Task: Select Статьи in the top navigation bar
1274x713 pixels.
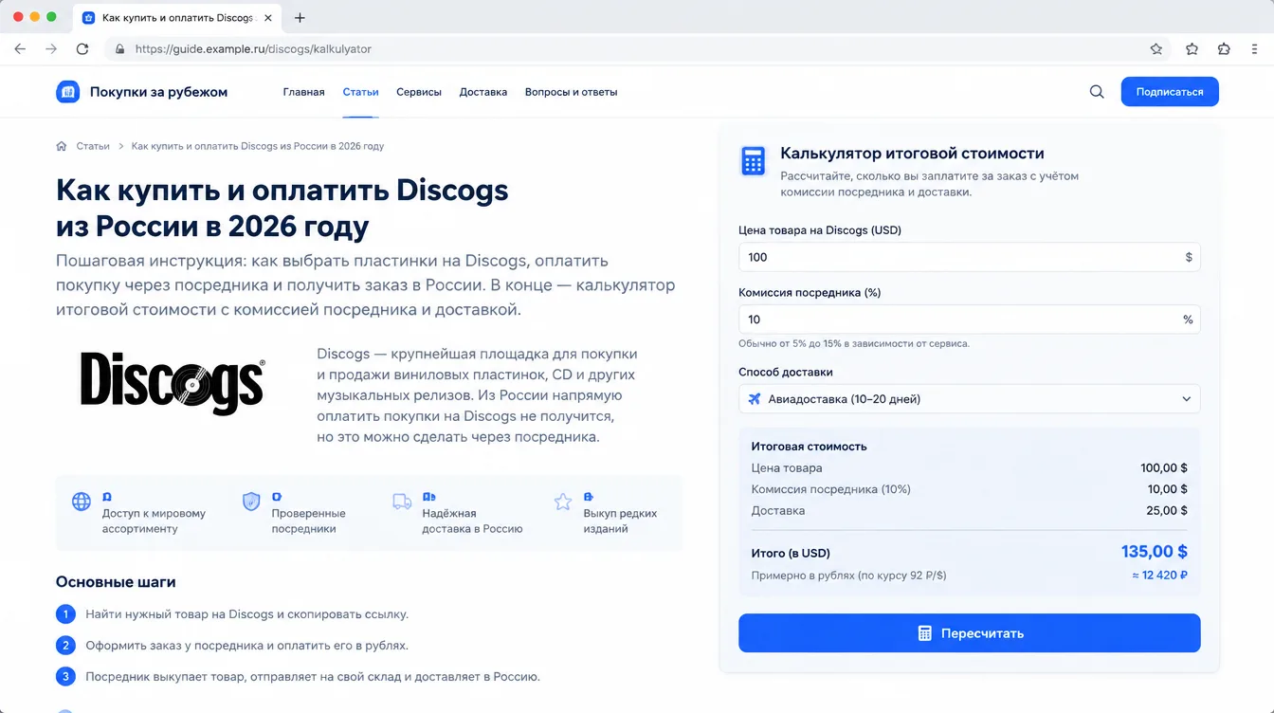Action: point(360,92)
